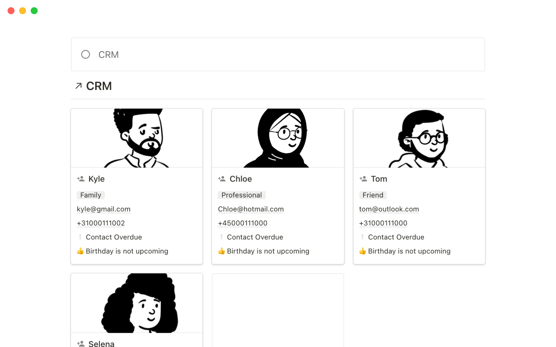Click thumbs-up icon on Kyle's card
Screen dimensions: 556x347
click(x=80, y=251)
